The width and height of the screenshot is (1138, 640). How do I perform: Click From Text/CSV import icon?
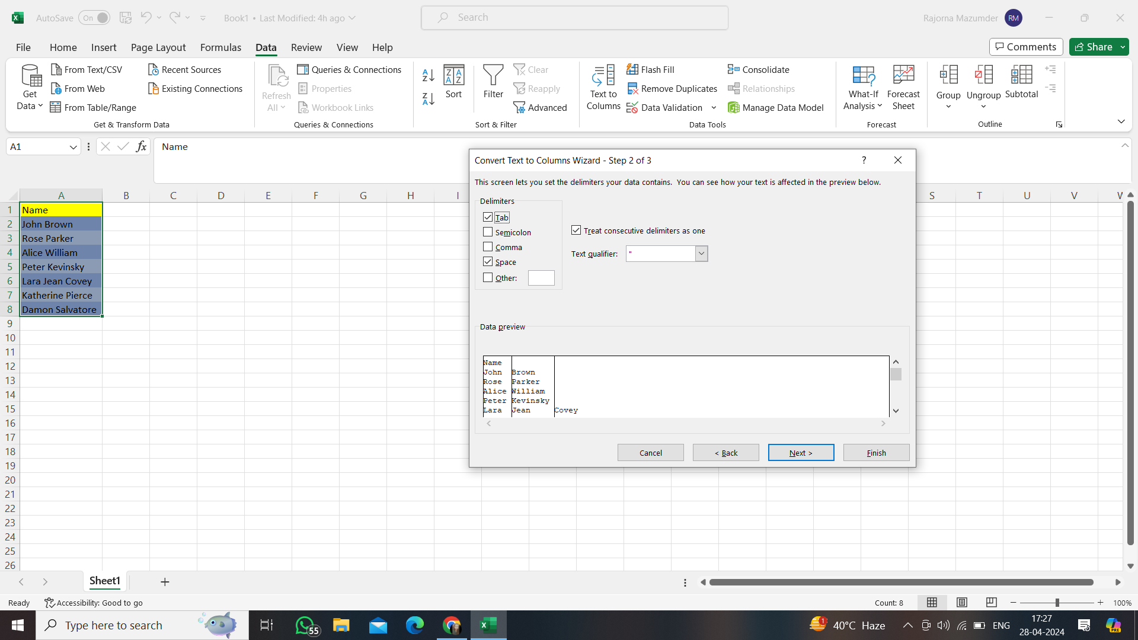pyautogui.click(x=56, y=69)
